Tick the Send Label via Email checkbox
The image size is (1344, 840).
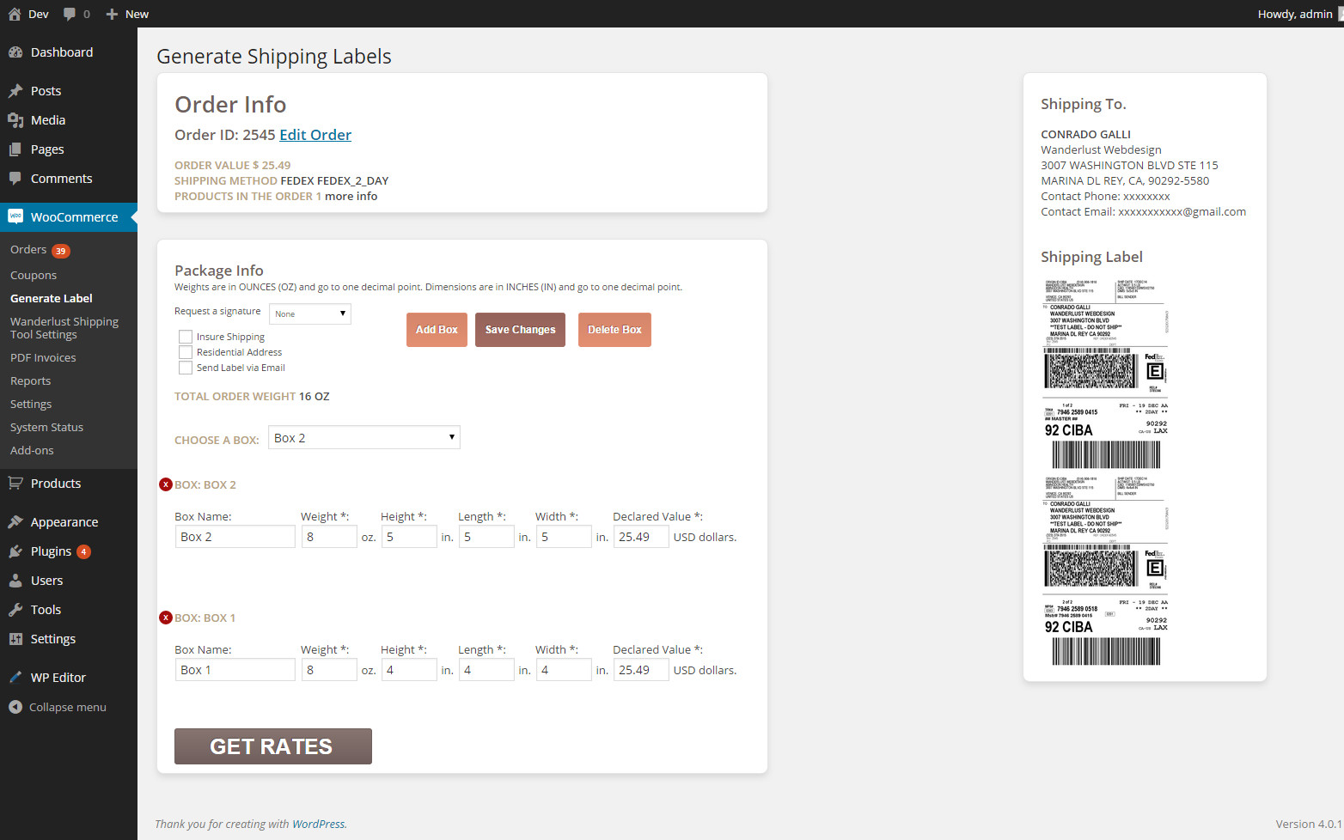pyautogui.click(x=186, y=368)
